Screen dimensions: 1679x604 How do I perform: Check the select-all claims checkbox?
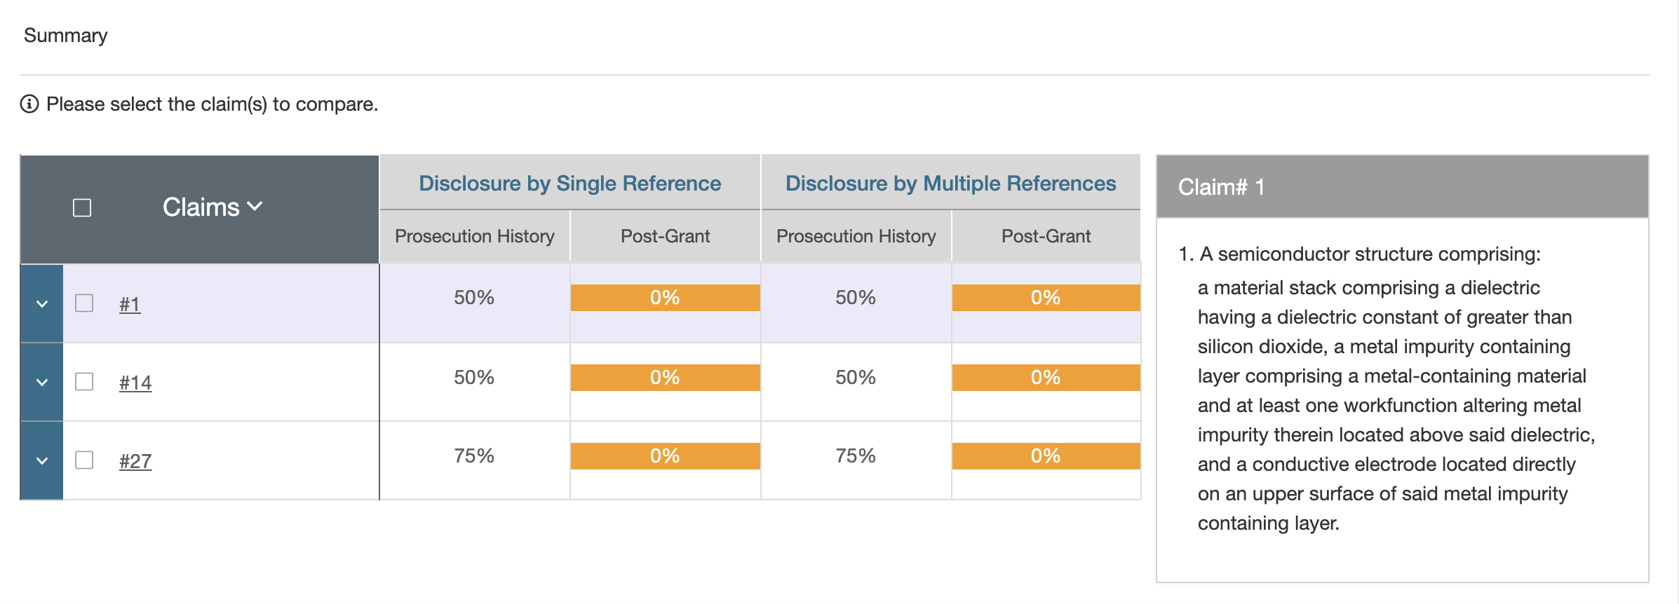pyautogui.click(x=82, y=208)
